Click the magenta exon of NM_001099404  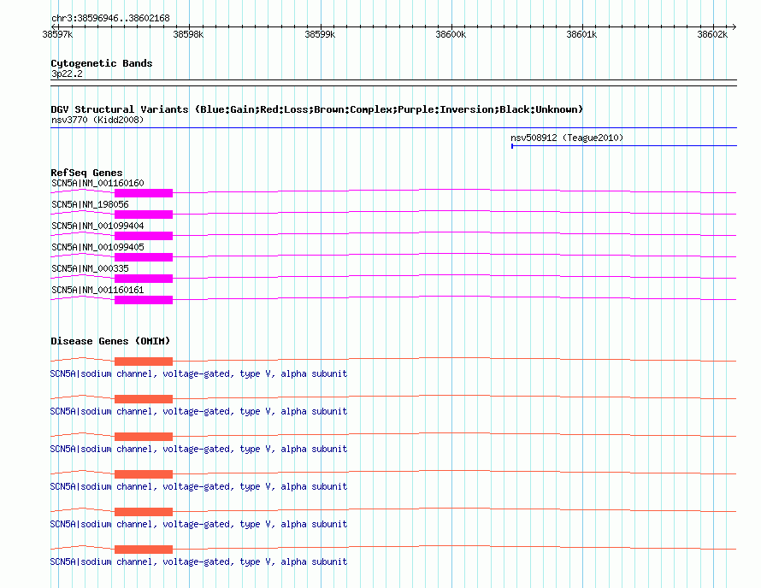click(x=144, y=236)
